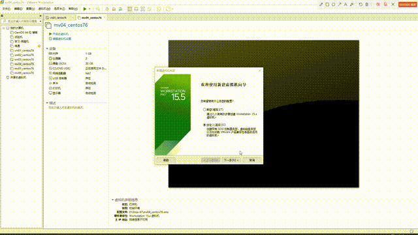Collapse the Devices section
Screen dimensions: 418x235
[47, 49]
